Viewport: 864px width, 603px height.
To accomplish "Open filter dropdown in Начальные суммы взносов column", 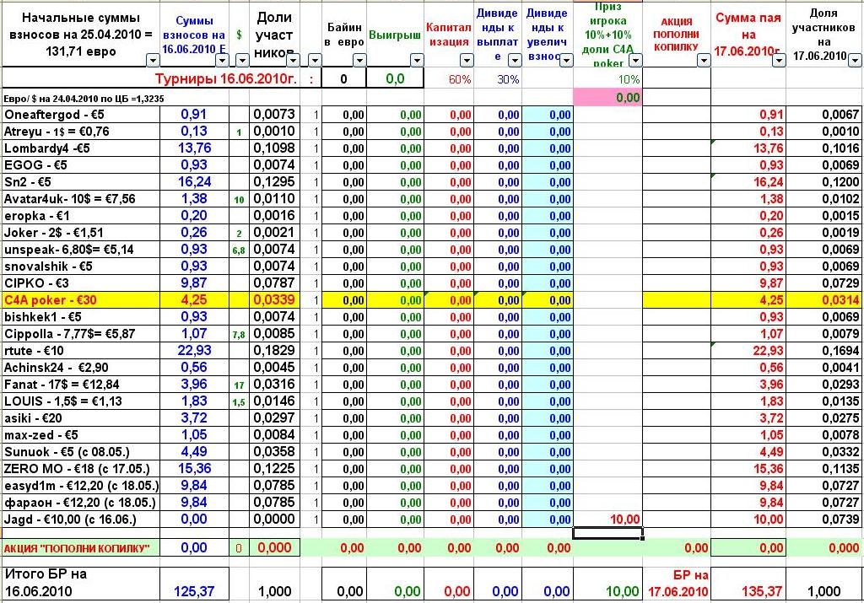I will point(152,60).
